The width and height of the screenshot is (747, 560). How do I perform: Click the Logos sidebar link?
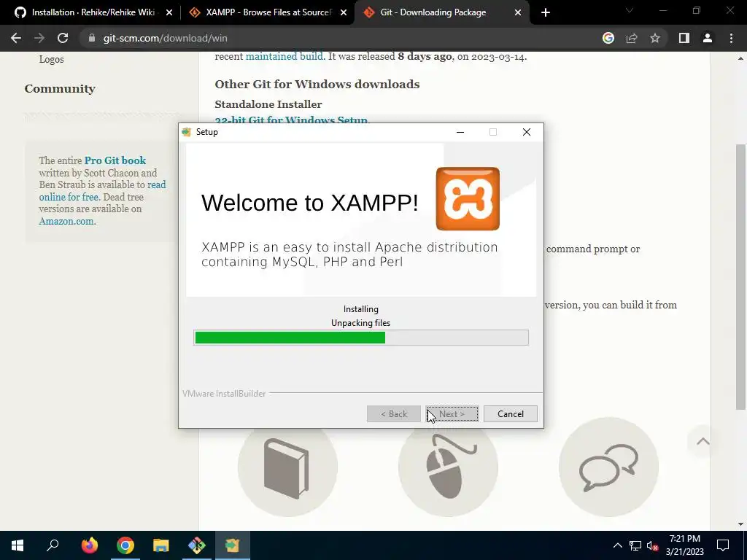coord(52,60)
